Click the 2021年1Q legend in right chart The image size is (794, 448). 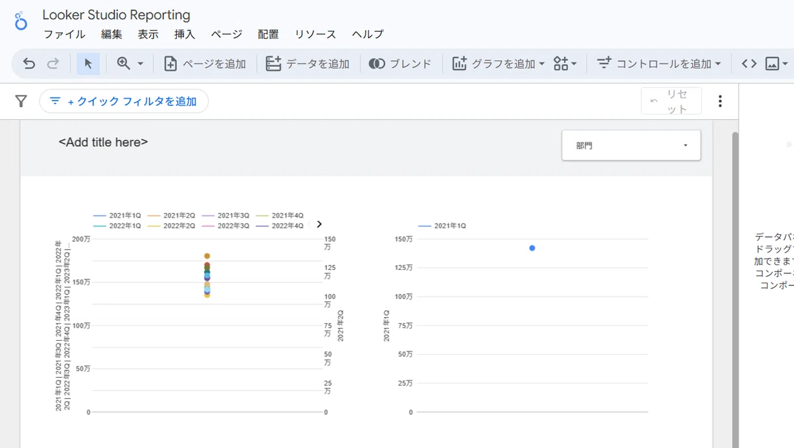[x=442, y=226]
